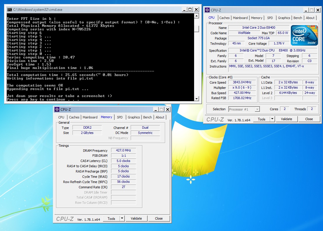The height and width of the screenshot is (231, 323).
Task: Click the Intel Core 2 Duo logo
Action: point(304,35)
